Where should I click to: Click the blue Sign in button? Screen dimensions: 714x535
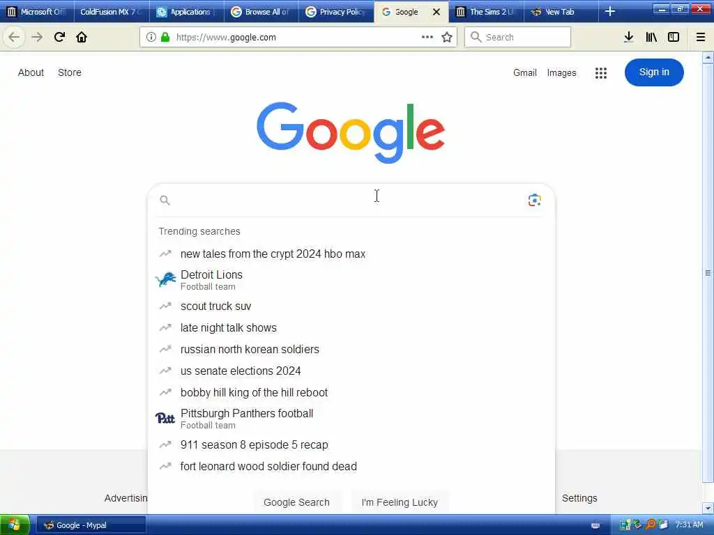click(654, 72)
